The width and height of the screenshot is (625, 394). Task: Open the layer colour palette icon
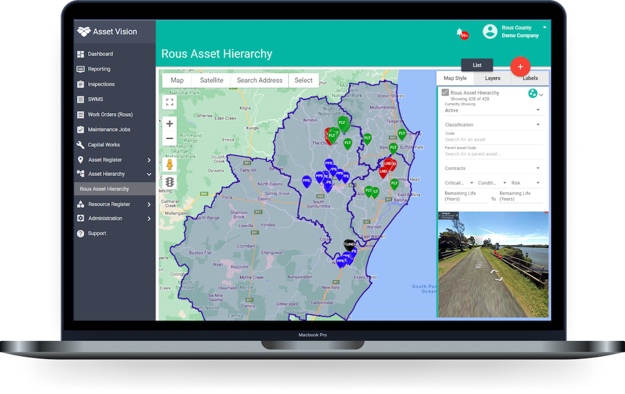[x=532, y=93]
